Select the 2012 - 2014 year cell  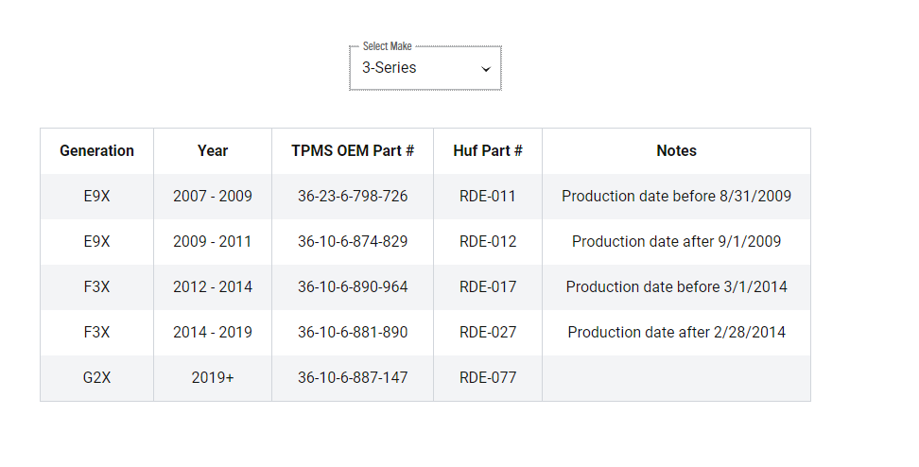click(213, 286)
